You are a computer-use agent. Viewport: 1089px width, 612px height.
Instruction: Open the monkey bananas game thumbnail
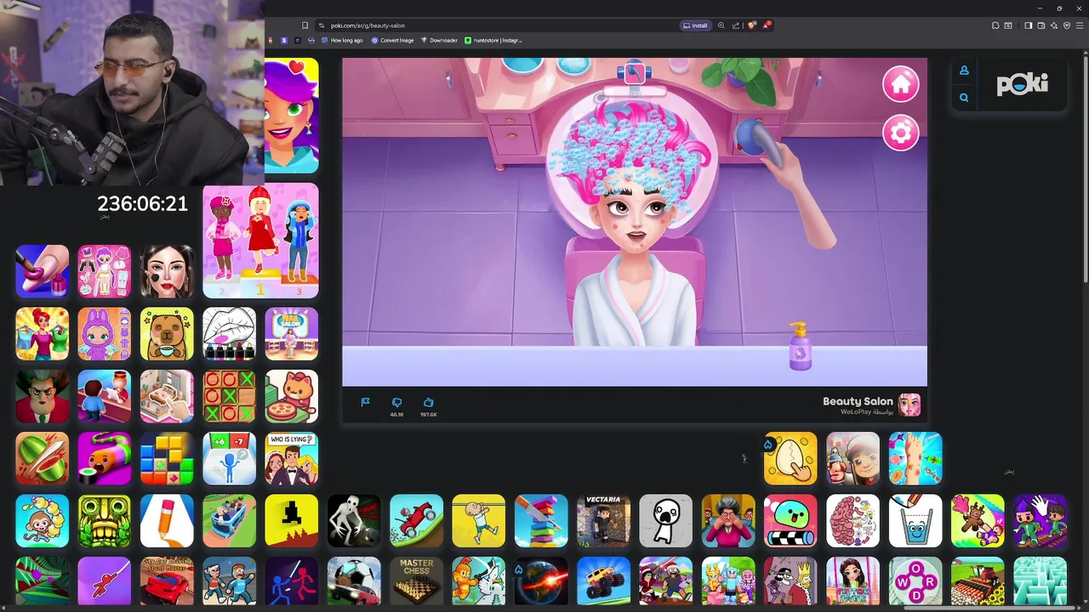[x=42, y=521]
